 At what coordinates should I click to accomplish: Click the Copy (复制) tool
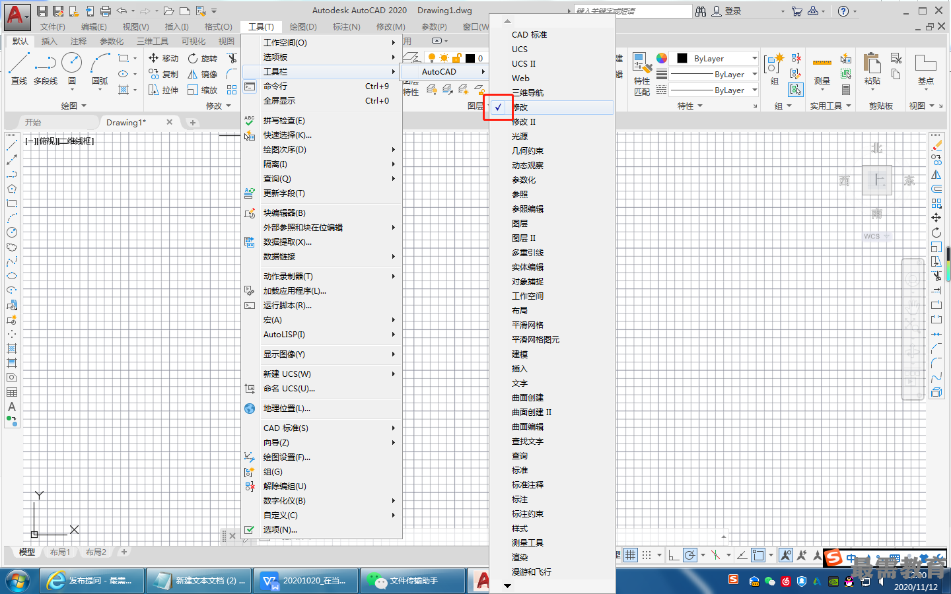(x=164, y=74)
